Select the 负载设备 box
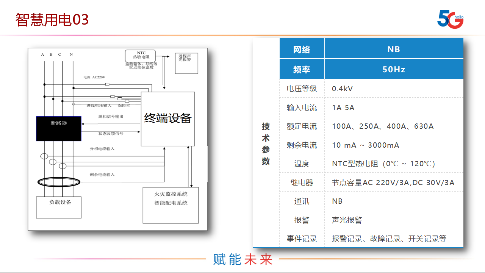This screenshot has width=485, height=273. click(x=59, y=207)
